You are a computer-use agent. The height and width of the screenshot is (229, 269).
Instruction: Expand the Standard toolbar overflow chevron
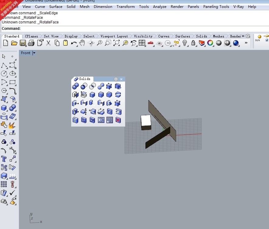[246, 43]
